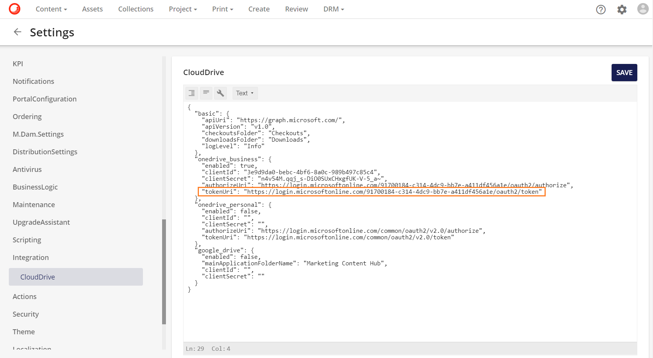Image resolution: width=653 pixels, height=358 pixels.
Task: Open the settings gear icon
Action: click(x=622, y=10)
